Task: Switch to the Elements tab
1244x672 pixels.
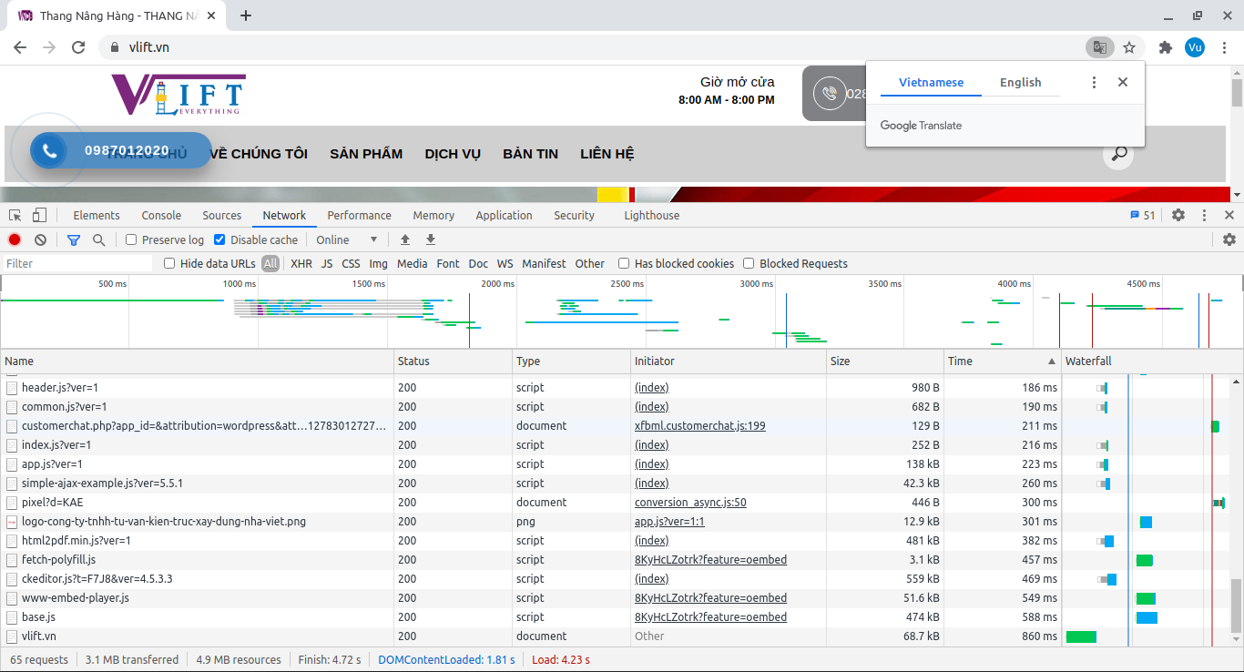Action: click(x=97, y=215)
